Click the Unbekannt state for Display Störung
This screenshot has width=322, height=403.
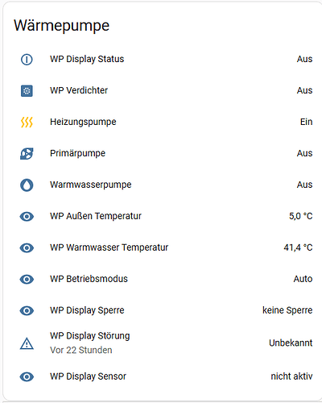[x=291, y=343]
